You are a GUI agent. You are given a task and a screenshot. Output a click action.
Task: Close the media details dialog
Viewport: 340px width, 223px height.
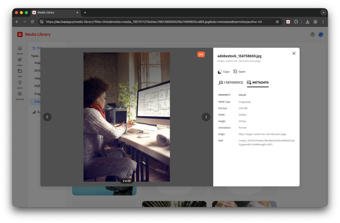[294, 53]
